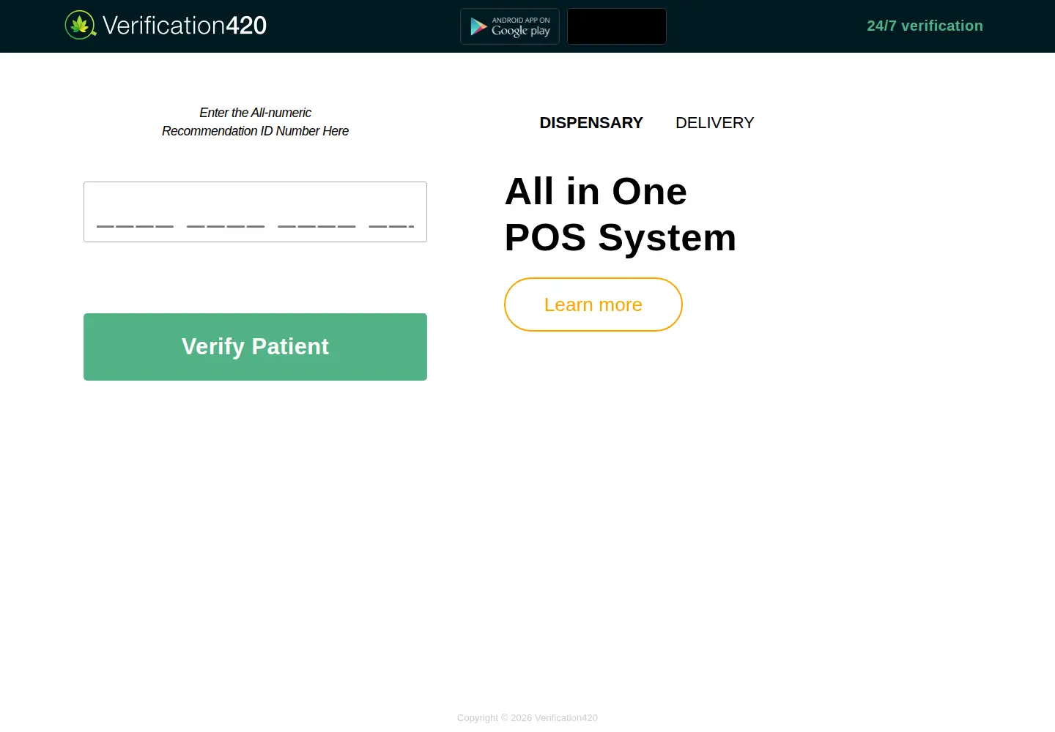The height and width of the screenshot is (732, 1055).
Task: Click the Verification420 brand name text
Action: pyautogui.click(x=185, y=26)
